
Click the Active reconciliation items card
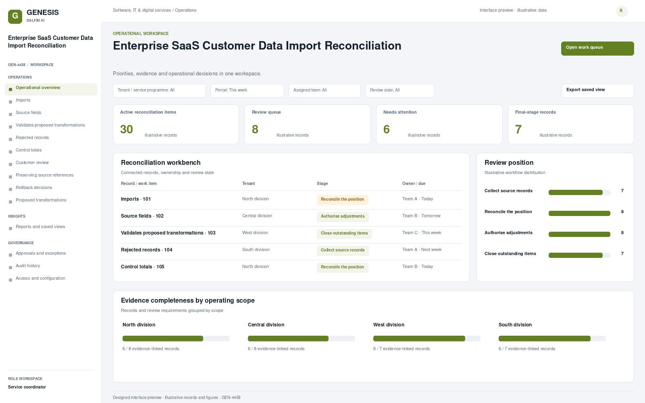pos(176,125)
